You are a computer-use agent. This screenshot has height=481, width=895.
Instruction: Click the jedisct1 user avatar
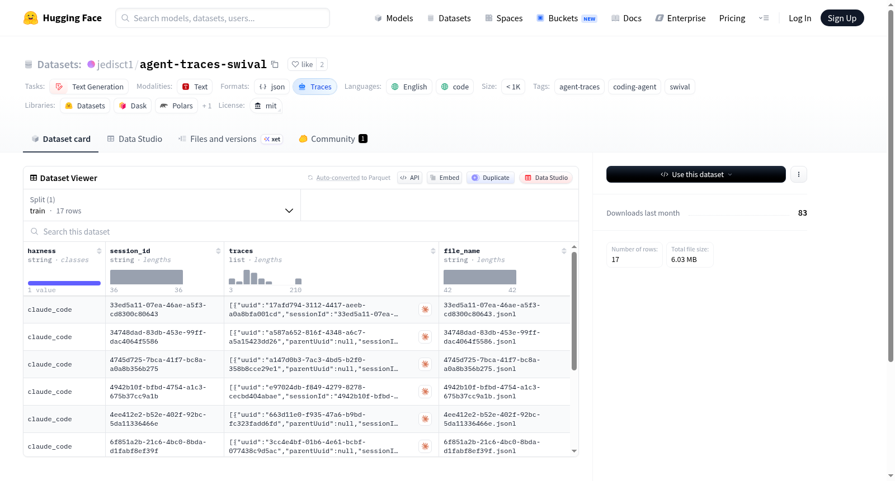click(91, 64)
